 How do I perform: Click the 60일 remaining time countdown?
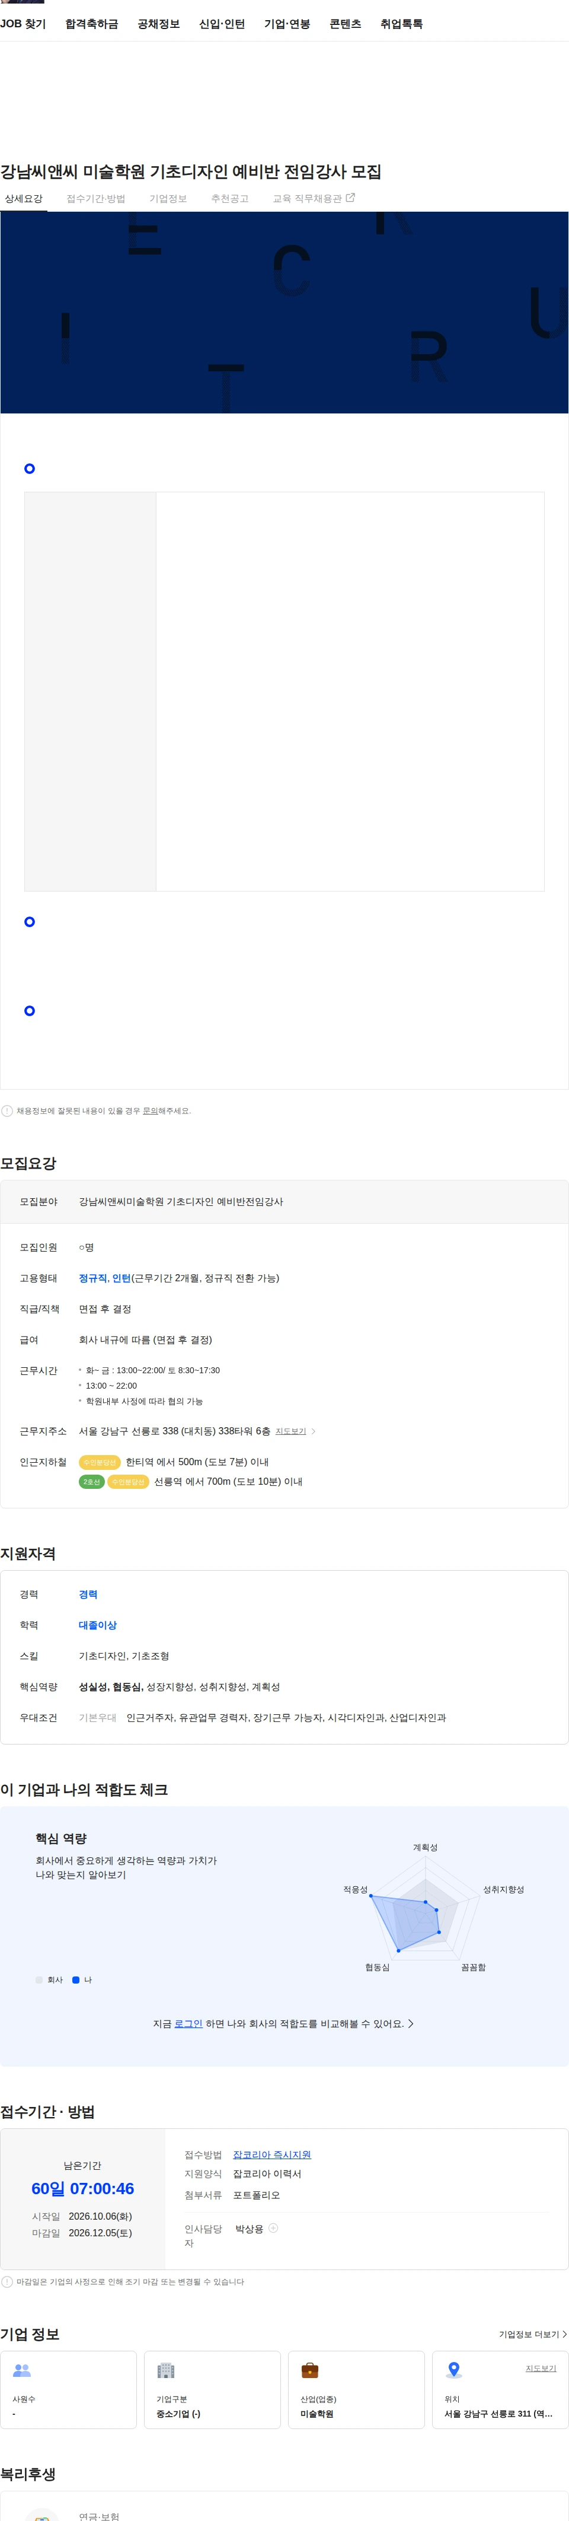[82, 2188]
